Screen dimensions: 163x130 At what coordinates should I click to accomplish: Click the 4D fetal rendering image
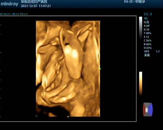pos(68,69)
